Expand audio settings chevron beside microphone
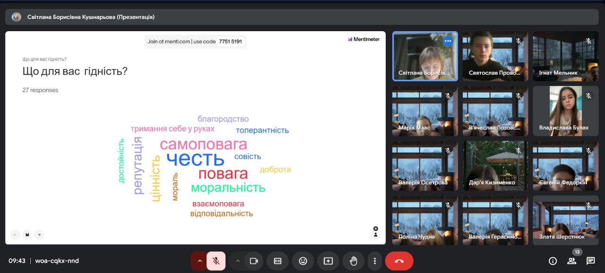 [199, 261]
